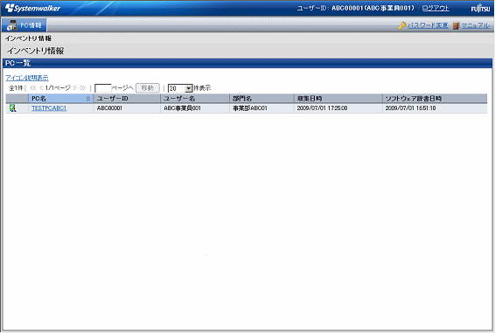Screen dimensions: 495x333
Task: Sort by ユーザーID column header
Action: coord(127,99)
